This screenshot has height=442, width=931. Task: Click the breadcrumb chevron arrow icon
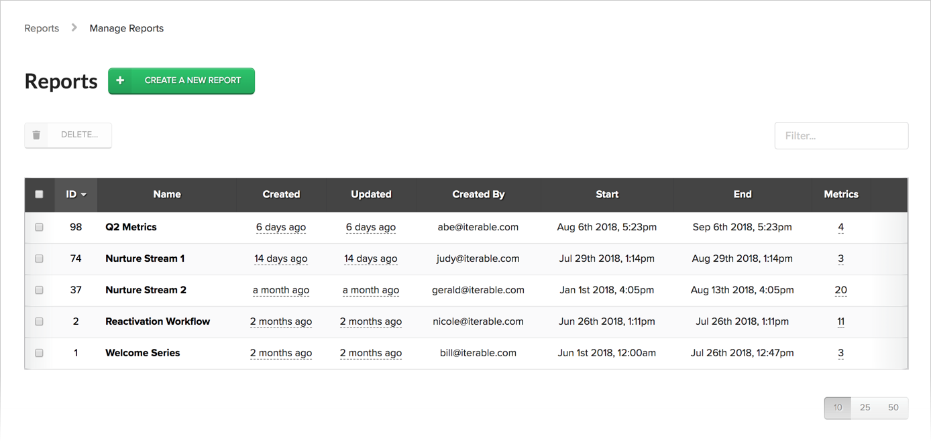pos(74,28)
